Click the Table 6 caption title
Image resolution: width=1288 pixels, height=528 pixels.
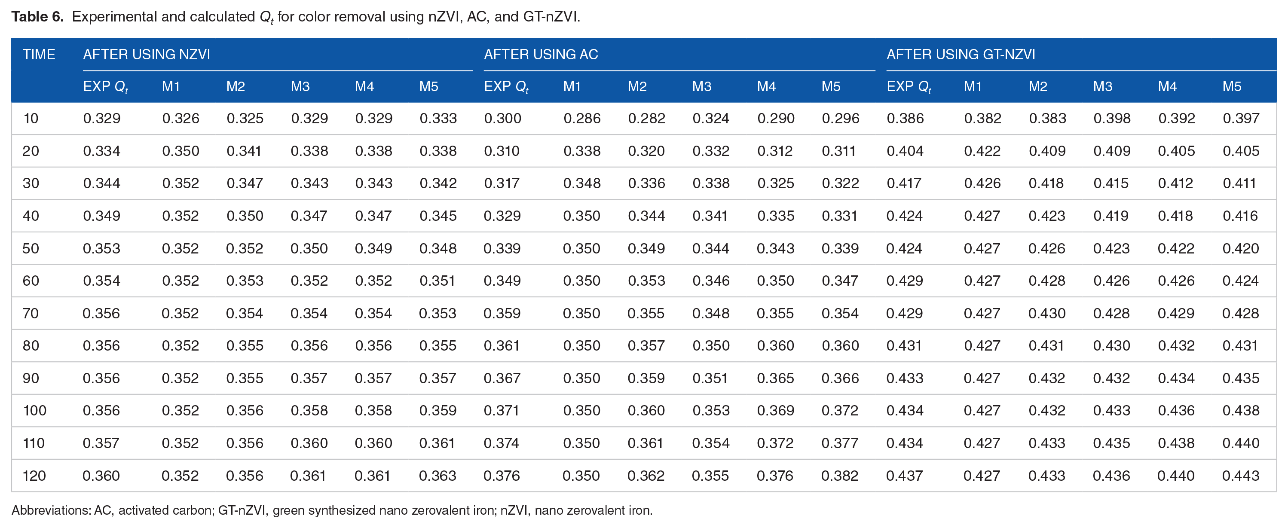point(37,16)
